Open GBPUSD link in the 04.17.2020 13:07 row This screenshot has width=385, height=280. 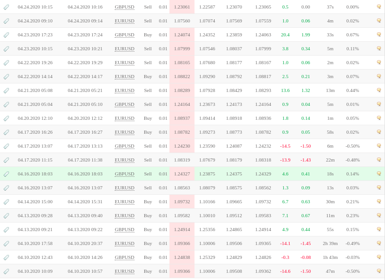coord(125,146)
